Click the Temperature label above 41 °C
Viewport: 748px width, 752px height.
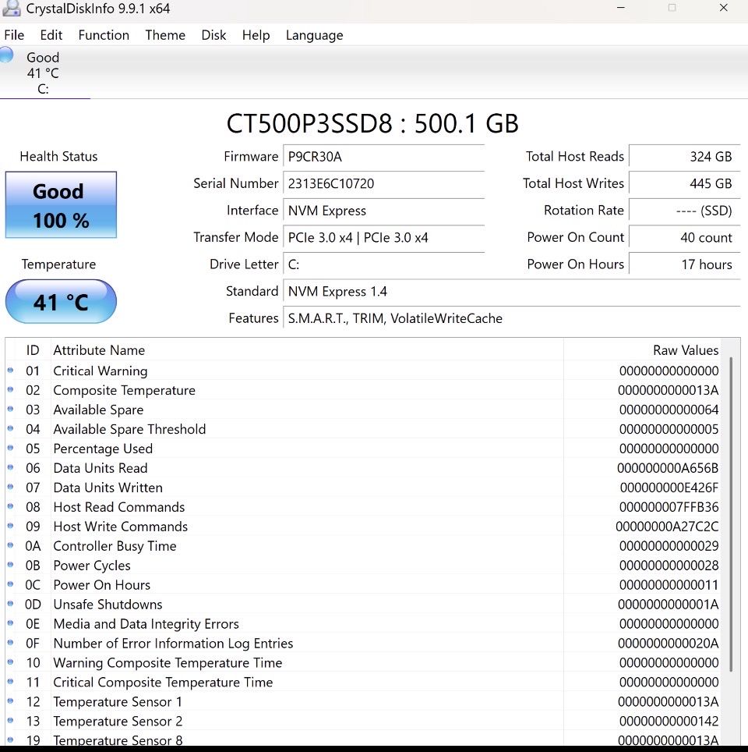(x=58, y=264)
